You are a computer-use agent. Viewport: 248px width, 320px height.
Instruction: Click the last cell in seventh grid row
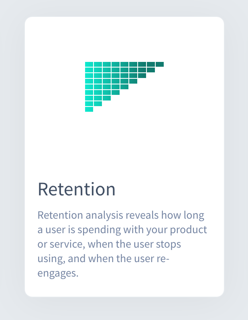coord(107,98)
